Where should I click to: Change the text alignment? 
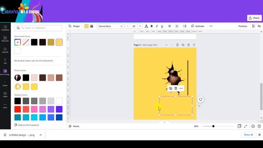coord(170,26)
